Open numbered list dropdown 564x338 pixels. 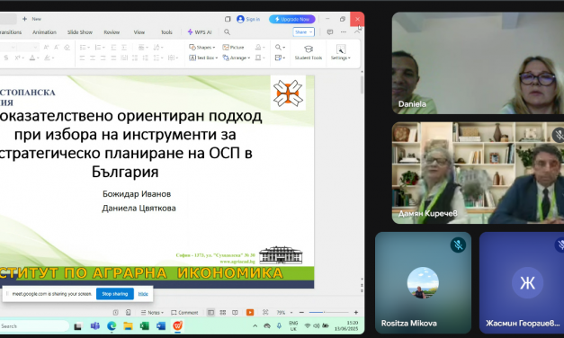click(x=100, y=47)
